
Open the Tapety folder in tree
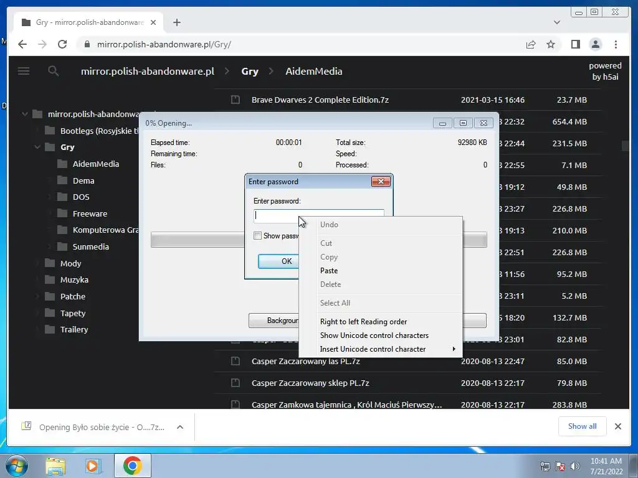[72, 313]
